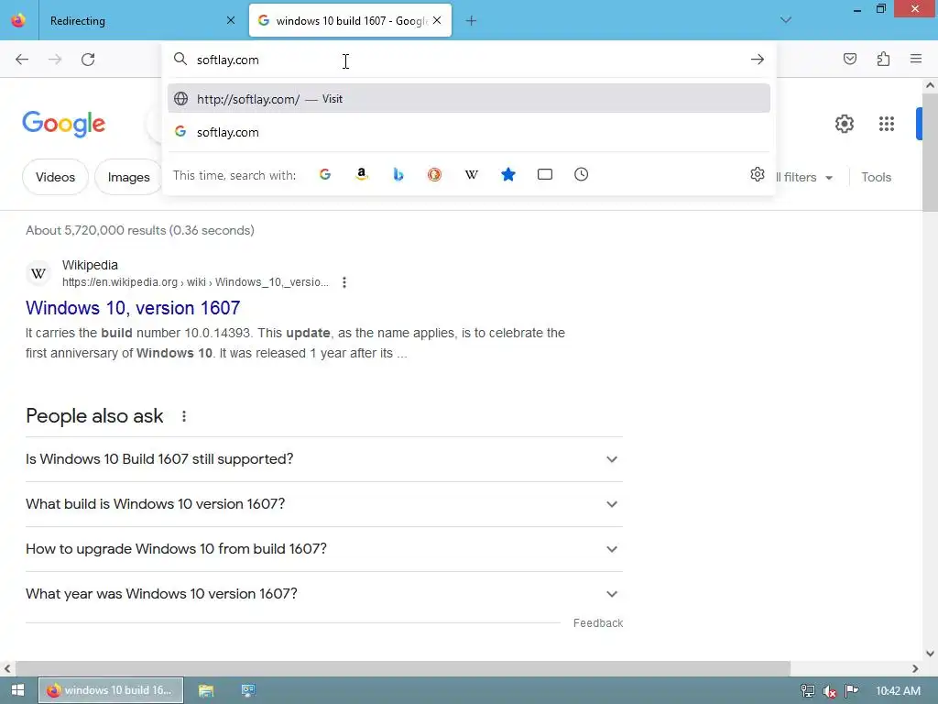Image resolution: width=938 pixels, height=704 pixels.
Task: Close the windows 10 build 1607 tab
Action: 437,20
